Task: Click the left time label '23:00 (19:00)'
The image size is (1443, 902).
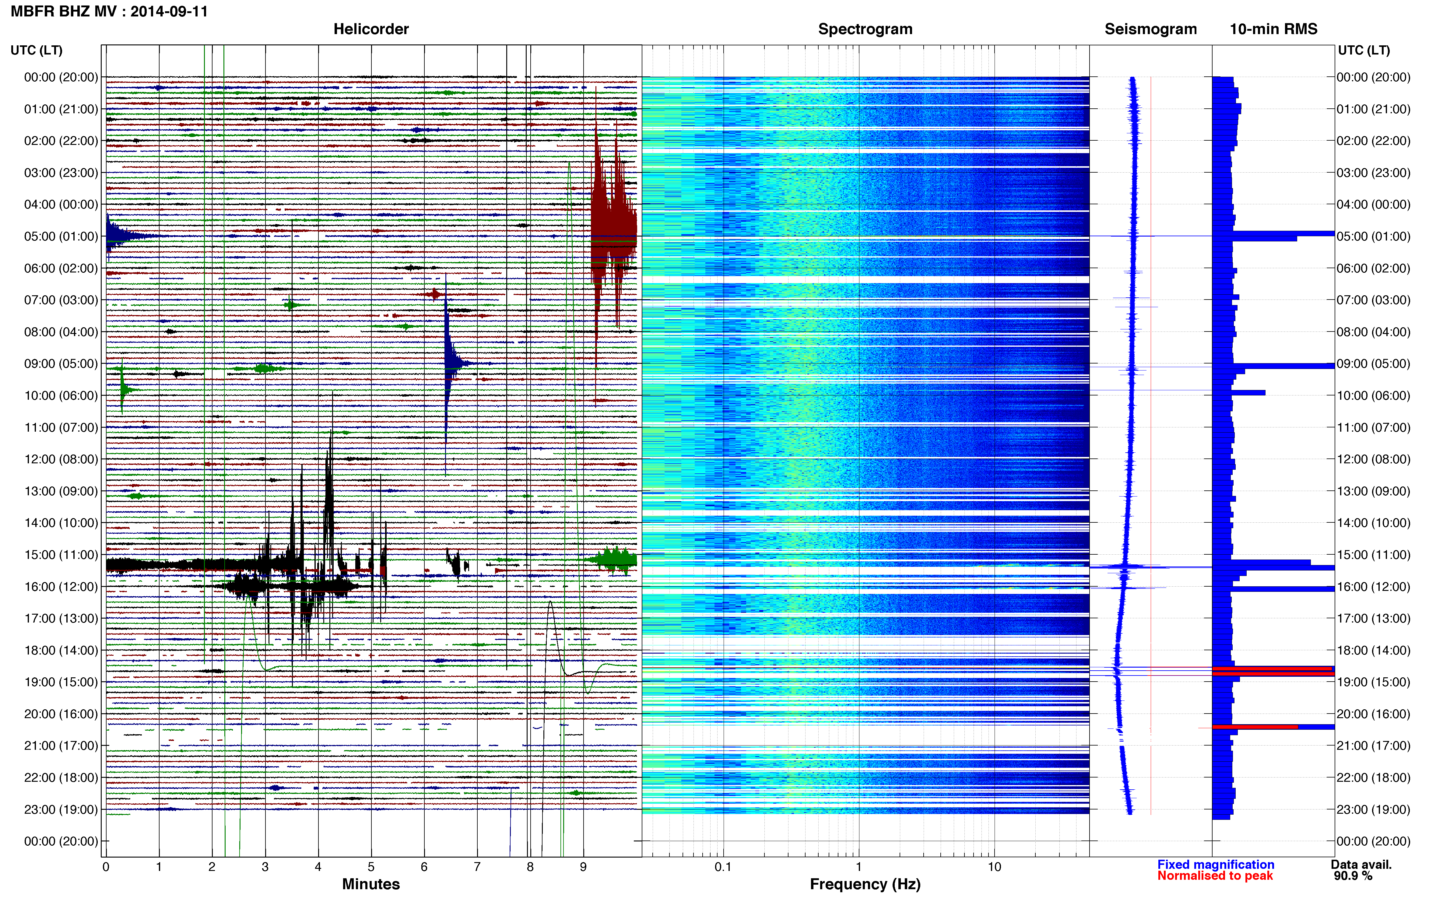Action: tap(61, 809)
